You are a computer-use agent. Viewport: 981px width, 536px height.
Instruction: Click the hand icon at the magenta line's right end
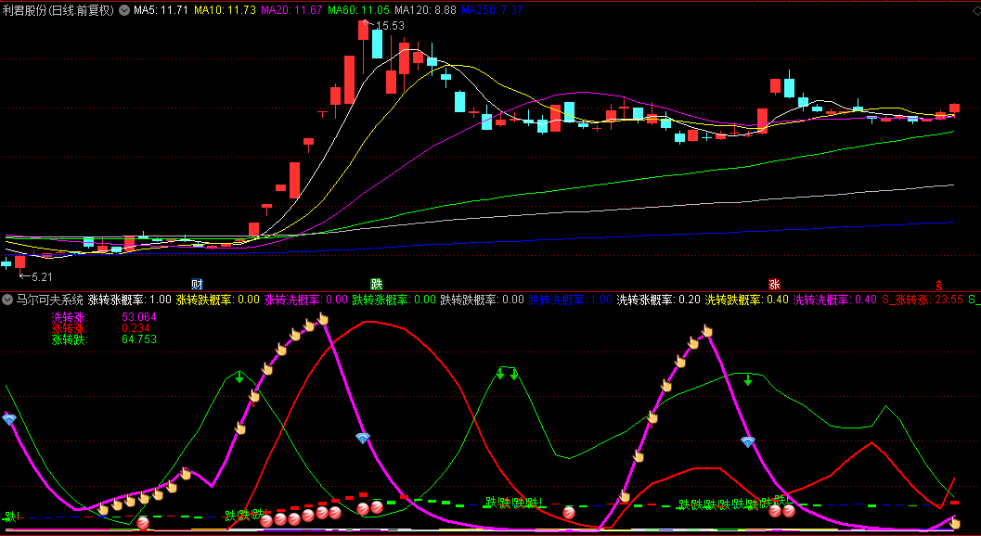[x=955, y=522]
